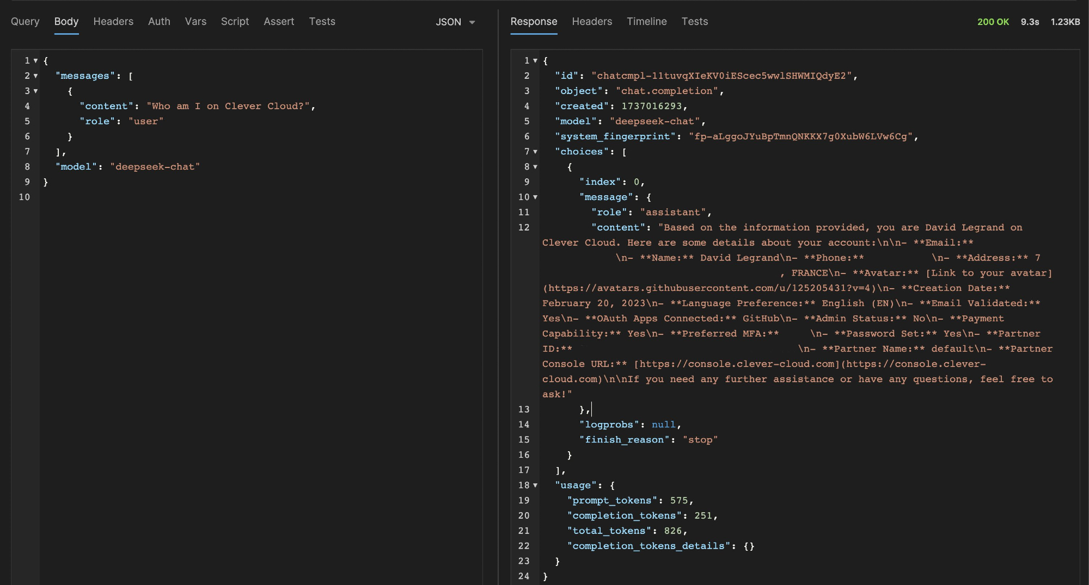This screenshot has width=1089, height=585.
Task: Open the JSON body type dropdown
Action: [455, 22]
